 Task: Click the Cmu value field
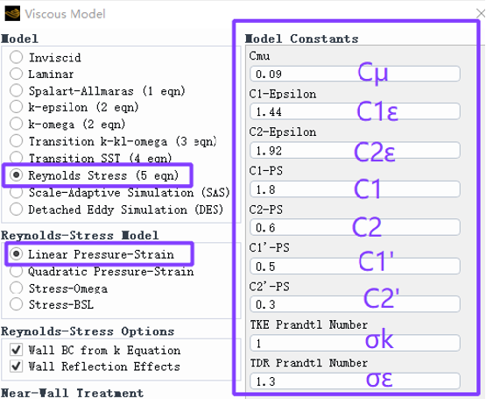click(x=355, y=74)
